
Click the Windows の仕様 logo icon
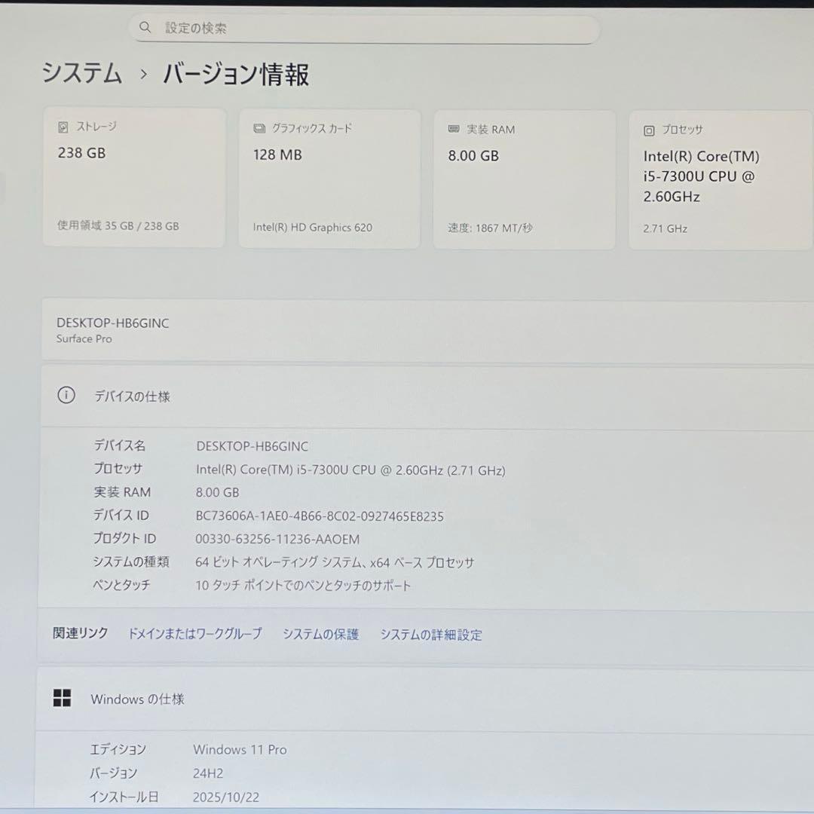[x=62, y=699]
